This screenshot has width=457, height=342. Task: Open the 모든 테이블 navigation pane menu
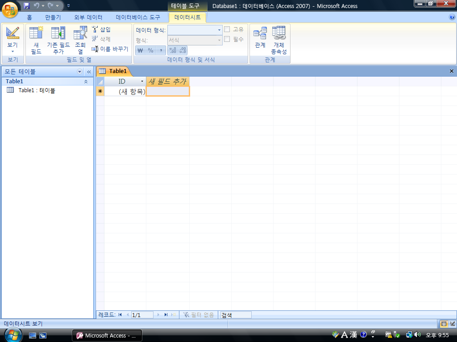[79, 72]
